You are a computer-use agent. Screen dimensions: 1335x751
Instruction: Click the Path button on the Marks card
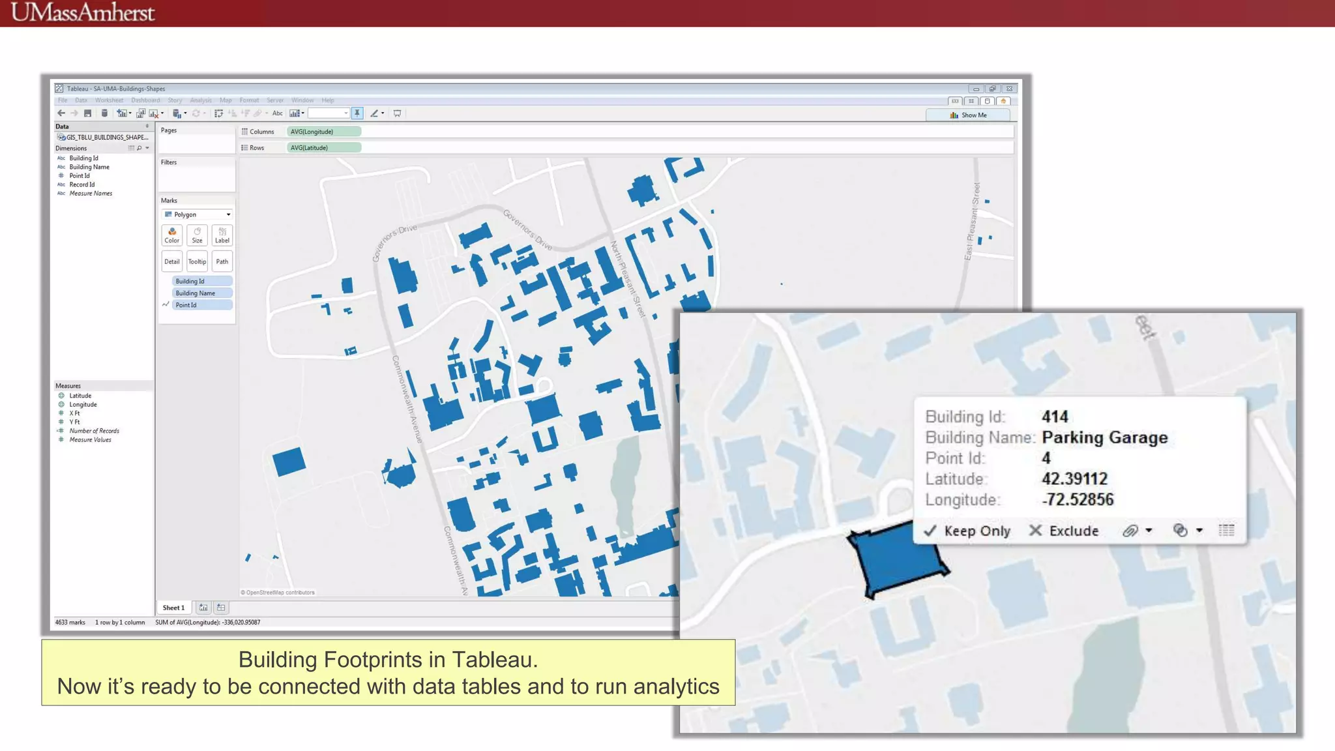222,261
